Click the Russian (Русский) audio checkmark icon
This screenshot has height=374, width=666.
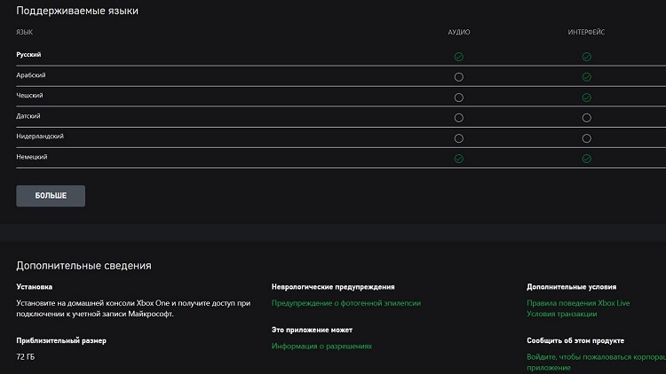[458, 56]
